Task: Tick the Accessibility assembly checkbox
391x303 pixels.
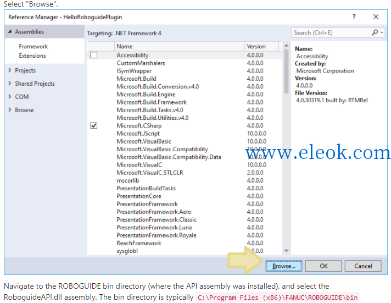Action: coord(93,55)
